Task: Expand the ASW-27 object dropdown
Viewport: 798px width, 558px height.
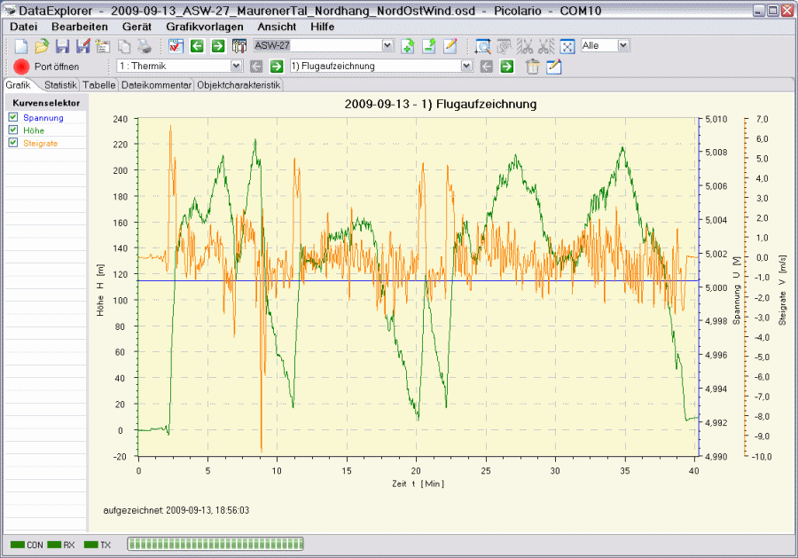Action: (x=387, y=45)
